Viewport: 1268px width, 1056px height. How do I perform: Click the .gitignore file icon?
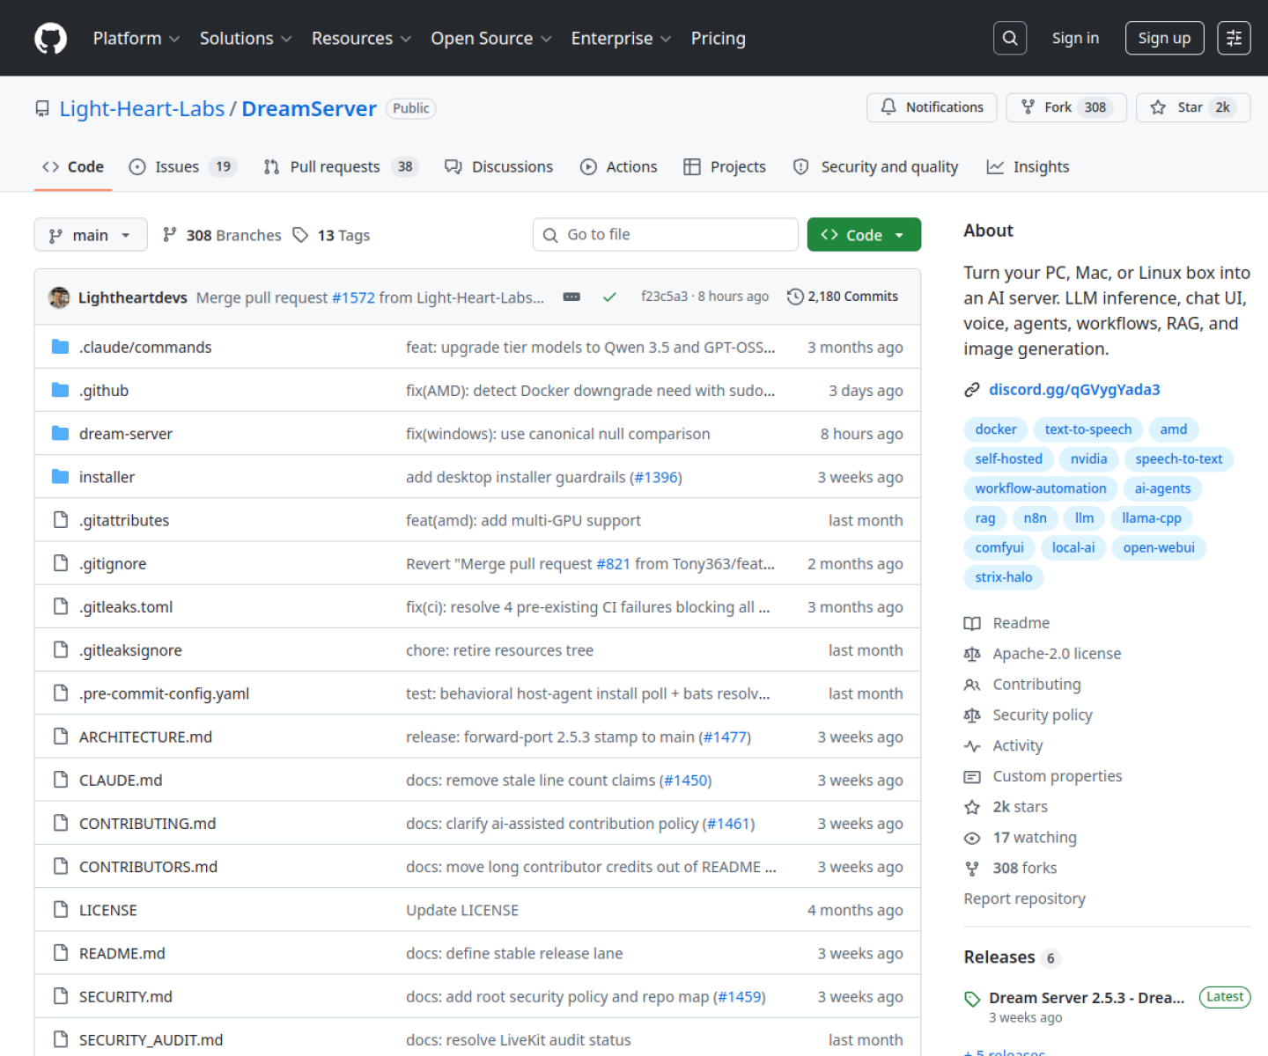tap(60, 562)
